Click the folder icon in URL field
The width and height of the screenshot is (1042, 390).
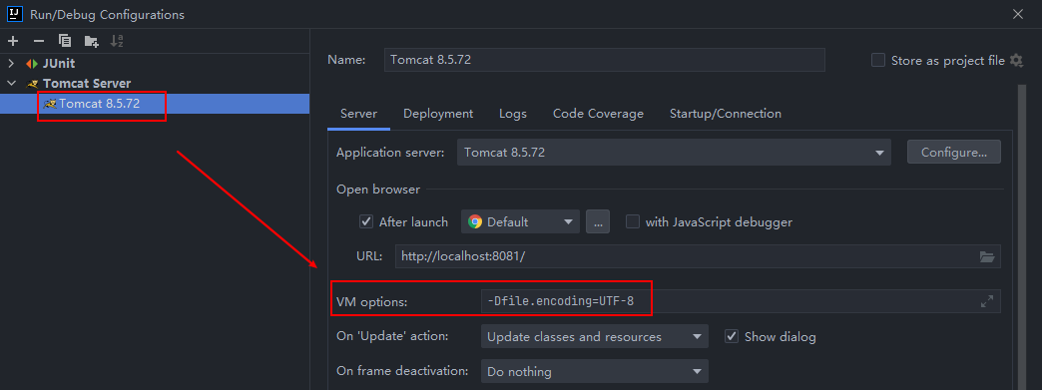[987, 256]
